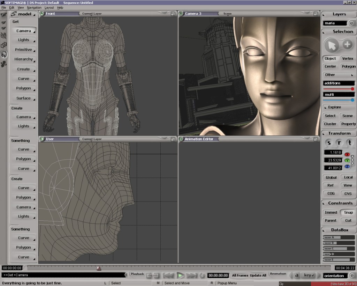Click the Z value field showing 41.0012

point(333,168)
